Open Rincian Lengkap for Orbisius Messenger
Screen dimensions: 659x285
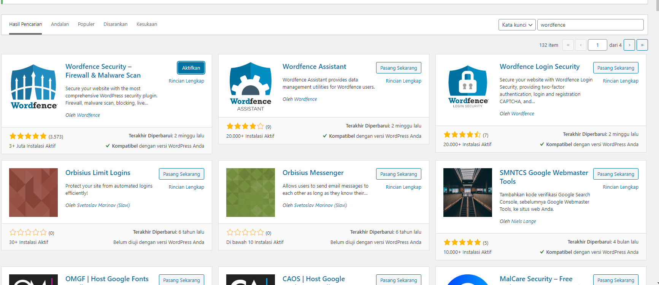click(403, 187)
